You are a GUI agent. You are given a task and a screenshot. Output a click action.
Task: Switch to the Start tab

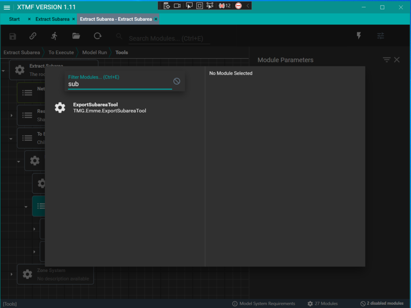[x=14, y=19]
